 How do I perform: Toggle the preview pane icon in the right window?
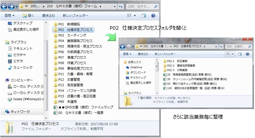pyautogui.click(x=240, y=54)
